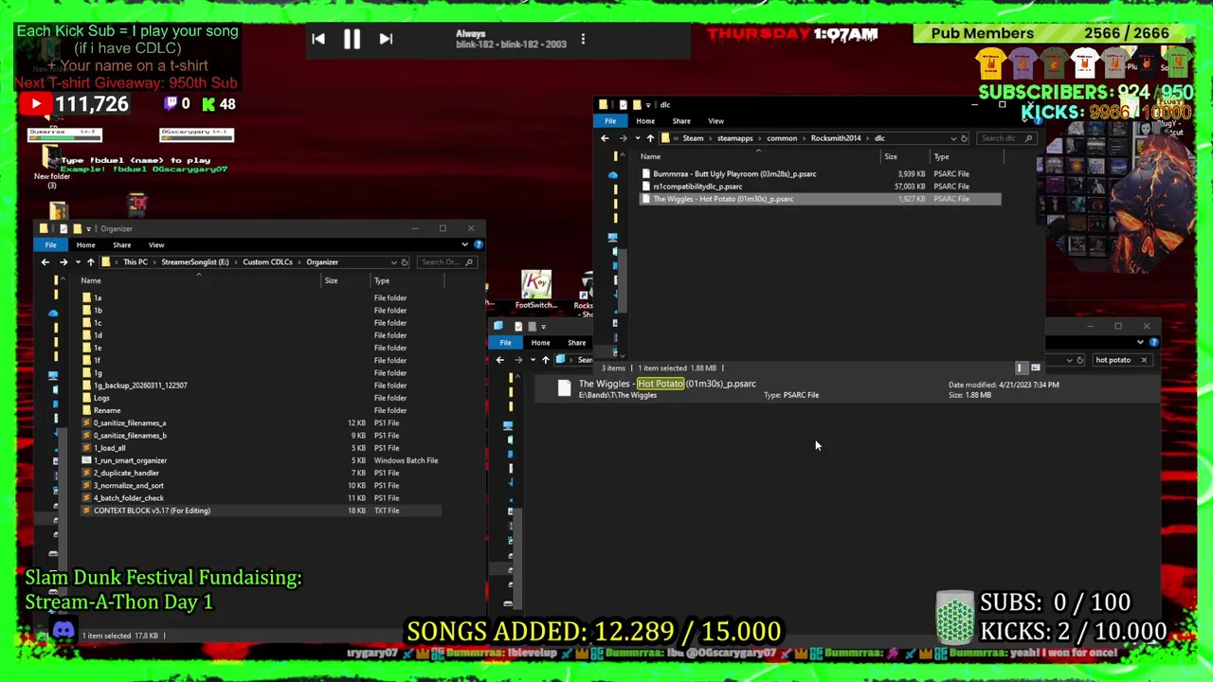Open recent locations dropdown in dlc window

click(637, 138)
